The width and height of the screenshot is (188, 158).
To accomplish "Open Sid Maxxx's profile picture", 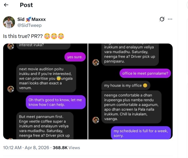I will point(9,22).
